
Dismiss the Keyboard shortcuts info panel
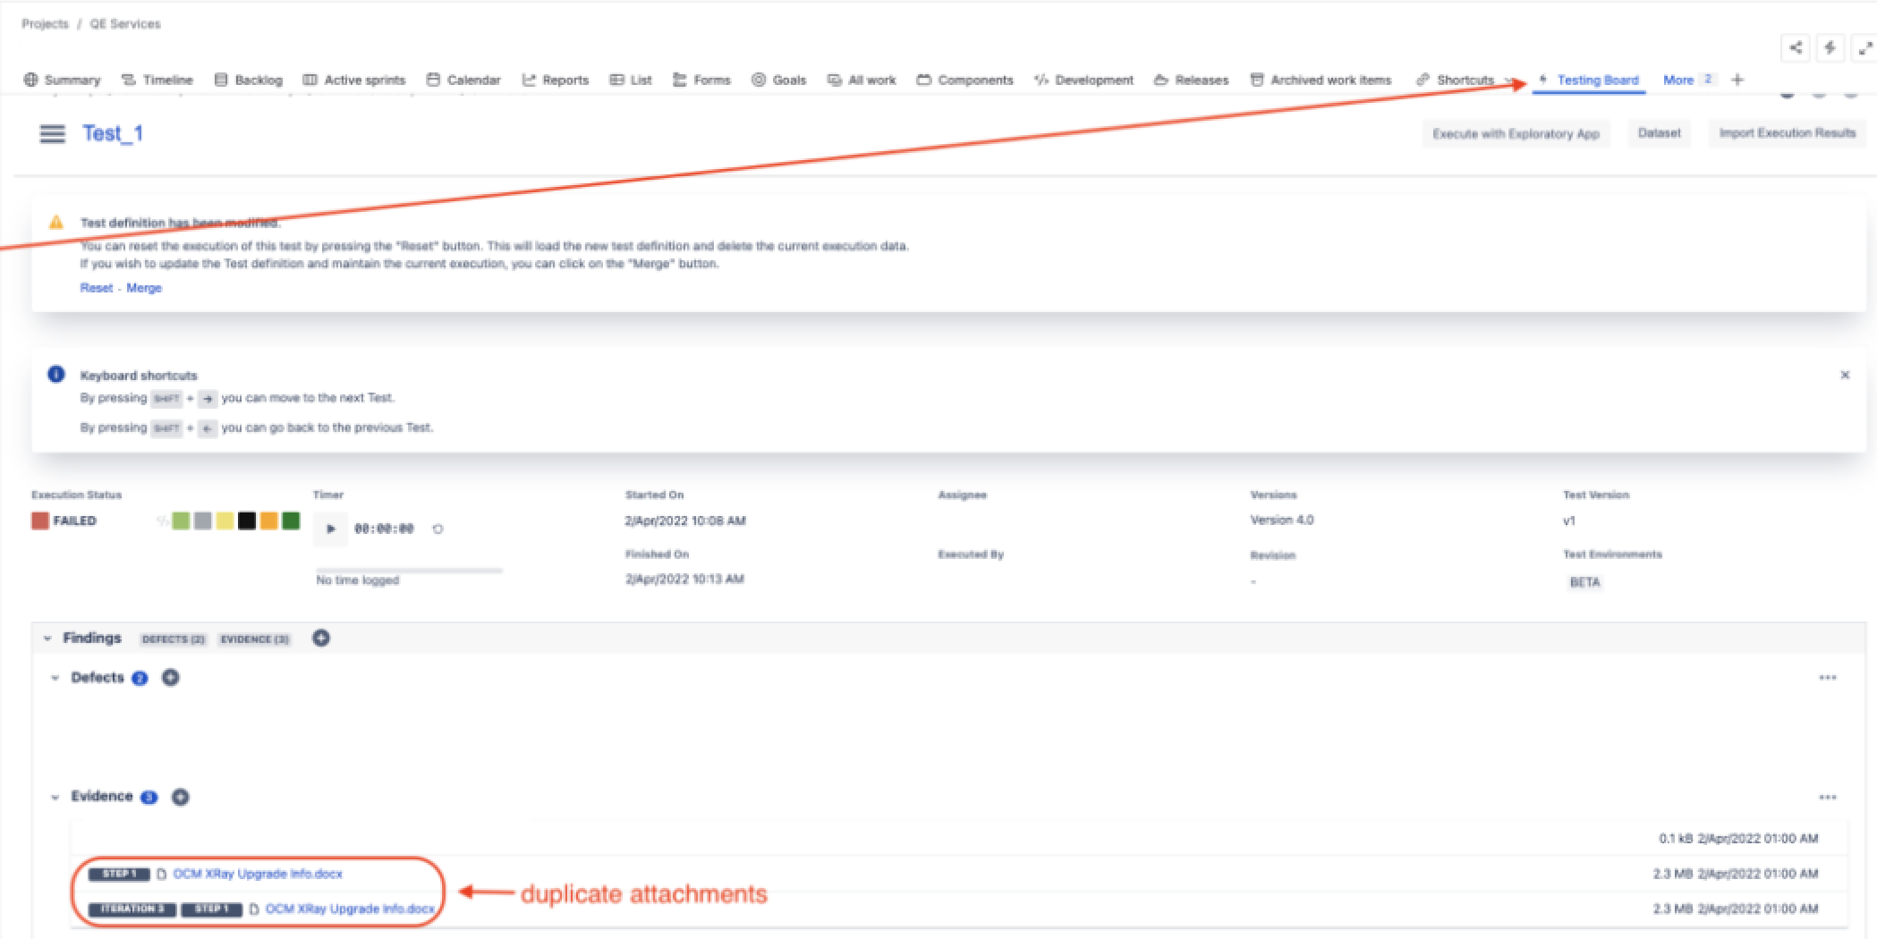(1844, 376)
